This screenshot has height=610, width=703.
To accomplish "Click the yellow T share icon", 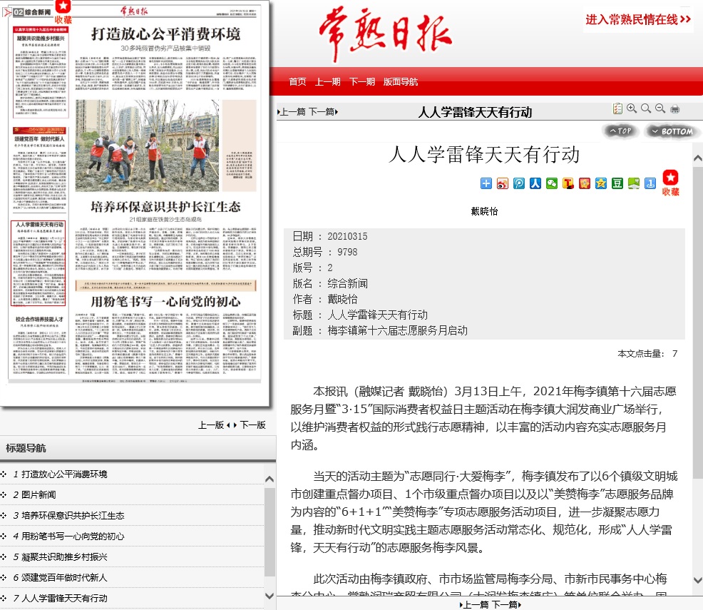I will coord(568,183).
